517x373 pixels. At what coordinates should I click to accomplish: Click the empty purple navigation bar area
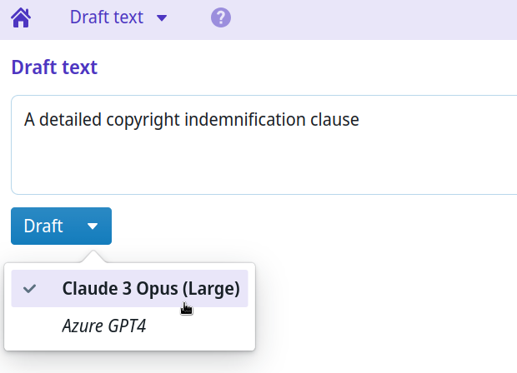(x=375, y=17)
